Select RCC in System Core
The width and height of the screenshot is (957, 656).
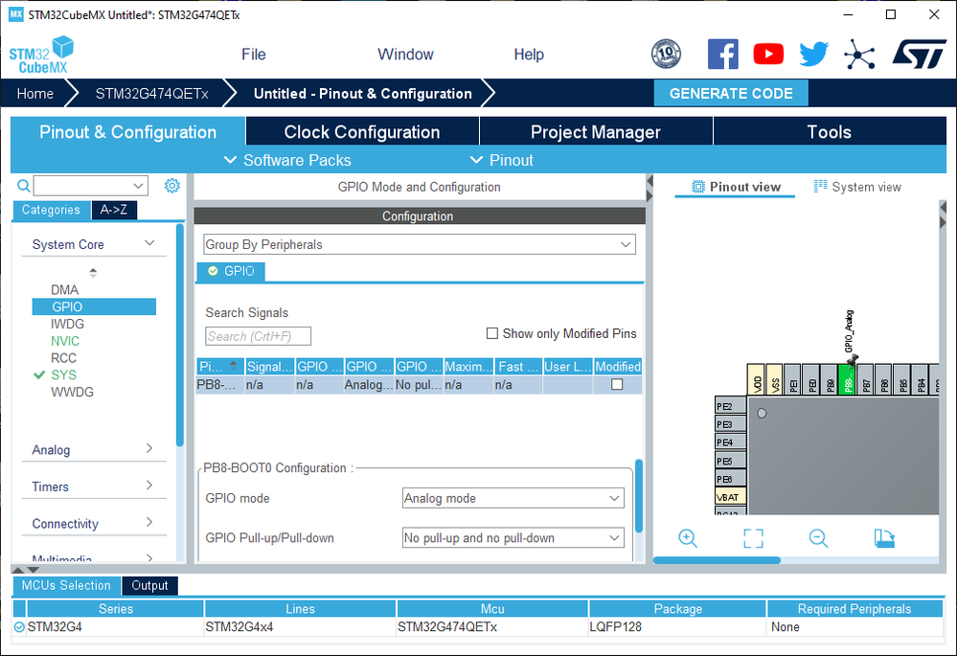pyautogui.click(x=63, y=358)
